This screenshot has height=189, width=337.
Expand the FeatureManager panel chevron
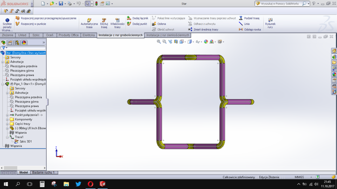pos(44,42)
